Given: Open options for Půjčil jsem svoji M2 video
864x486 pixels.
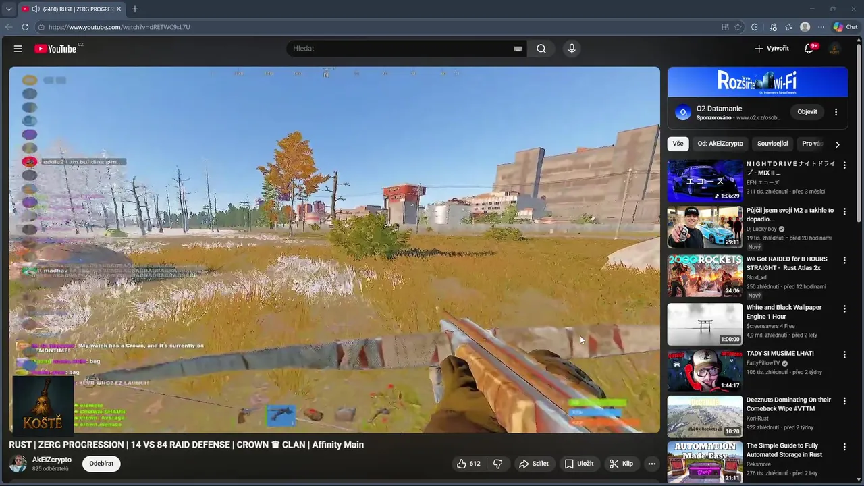Looking at the screenshot, I should click(x=844, y=211).
